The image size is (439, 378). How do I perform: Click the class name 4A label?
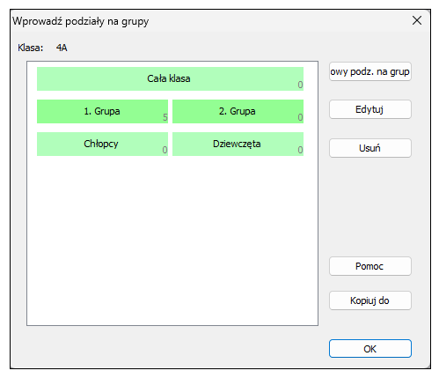pos(62,48)
